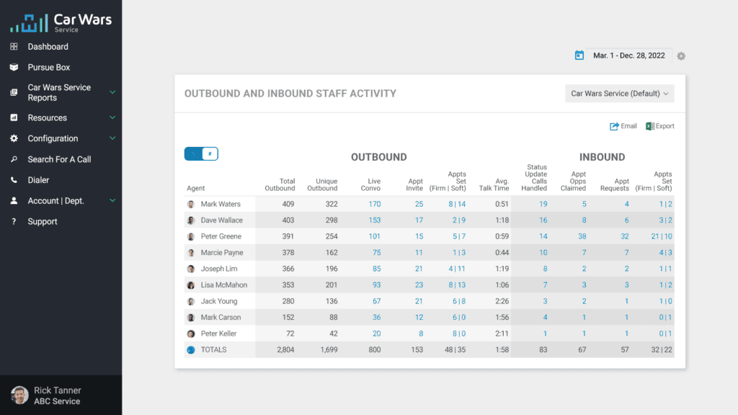Switch the toggle to percentage view side

(x=193, y=154)
